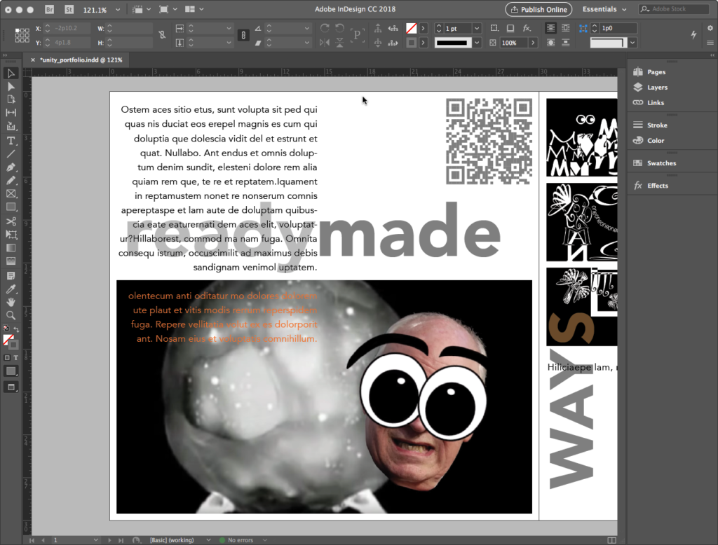The image size is (718, 545).
Task: Select the Direct Selection tool
Action: (x=11, y=86)
